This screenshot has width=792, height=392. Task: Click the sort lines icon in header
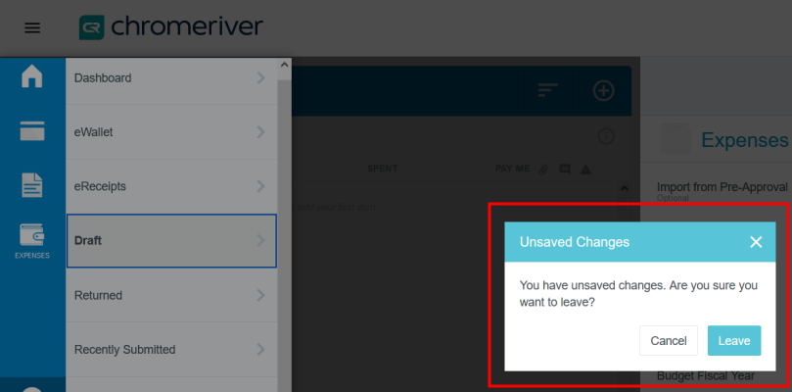pyautogui.click(x=547, y=90)
